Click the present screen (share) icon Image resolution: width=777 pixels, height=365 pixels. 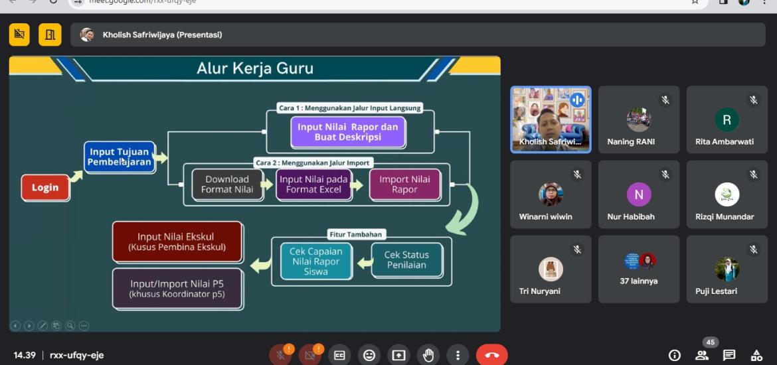tap(398, 355)
